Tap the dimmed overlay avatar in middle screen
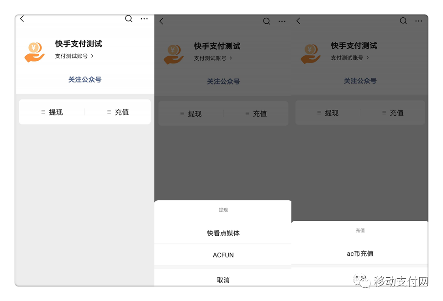 click(173, 54)
